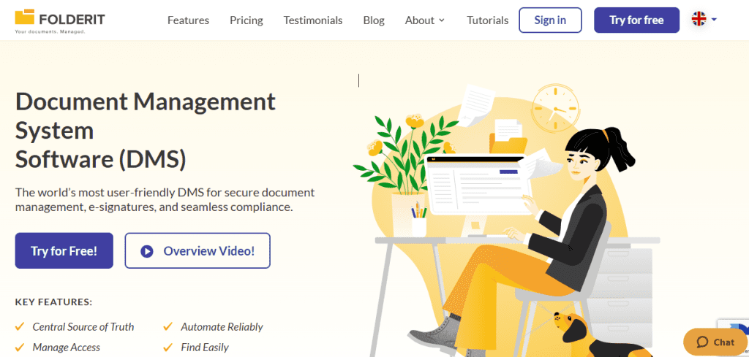The height and width of the screenshot is (357, 749).
Task: Open the language selector dropdown arrow
Action: pos(714,20)
